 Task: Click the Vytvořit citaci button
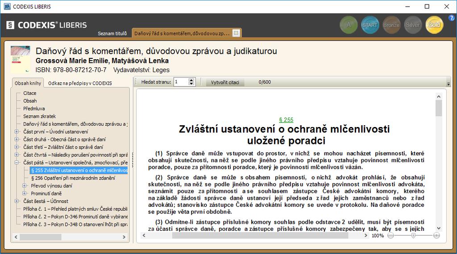(x=225, y=82)
